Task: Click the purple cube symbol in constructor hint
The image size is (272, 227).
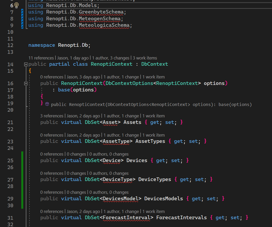Action: tap(47, 104)
